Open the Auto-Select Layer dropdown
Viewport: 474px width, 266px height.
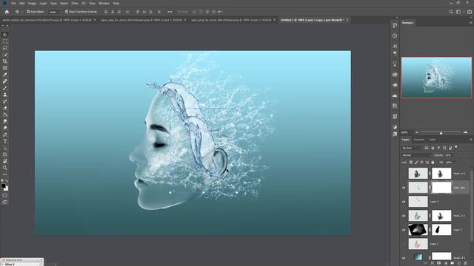[55, 12]
